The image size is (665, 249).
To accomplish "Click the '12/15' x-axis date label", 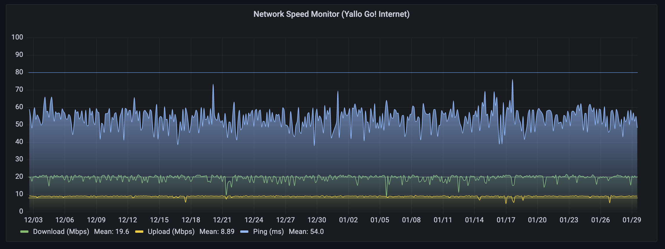I will [159, 220].
